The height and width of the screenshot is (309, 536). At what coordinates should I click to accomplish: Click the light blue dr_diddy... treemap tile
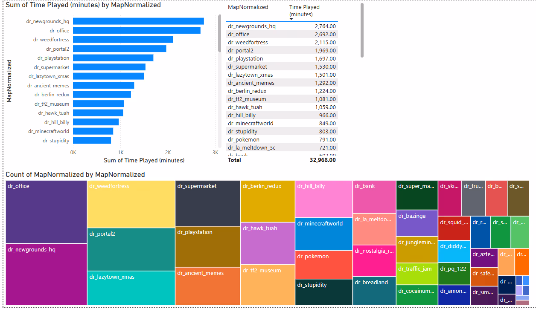click(454, 251)
